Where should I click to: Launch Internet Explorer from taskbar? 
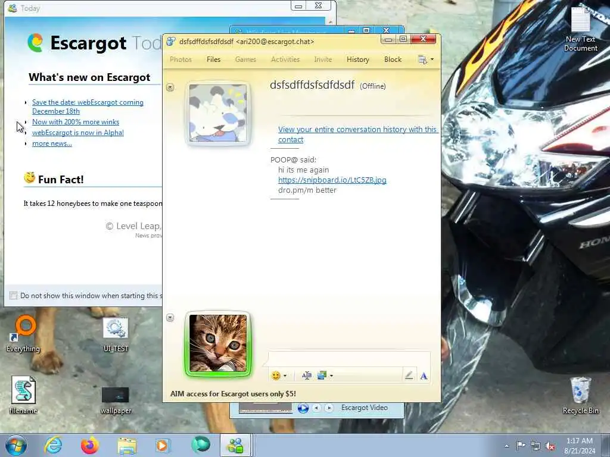52,445
